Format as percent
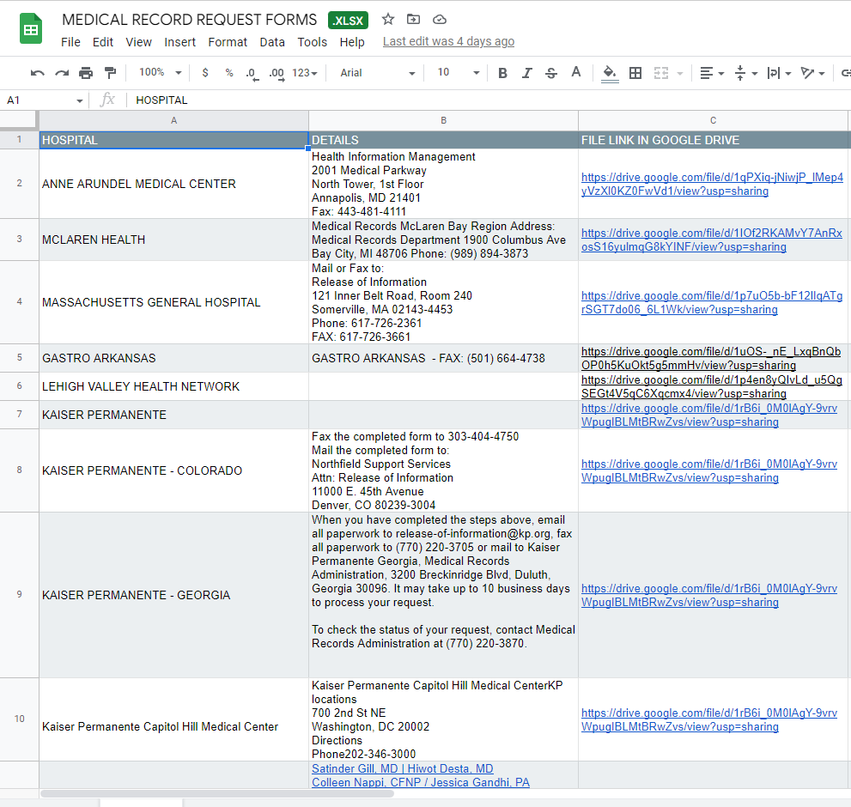The image size is (851, 807). pos(229,73)
